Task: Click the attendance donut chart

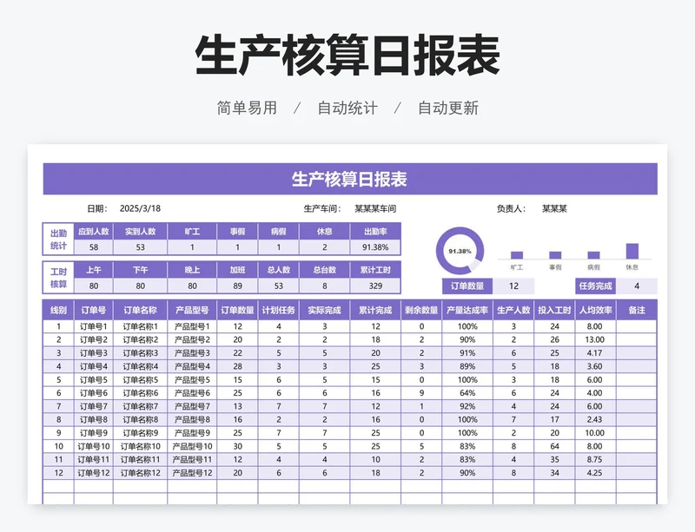Action: pos(460,251)
